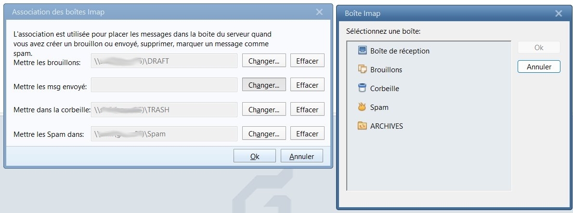Viewport: 573px width, 213px height.
Task: Clear the drafts mailbox with Effacer
Action: 307,61
